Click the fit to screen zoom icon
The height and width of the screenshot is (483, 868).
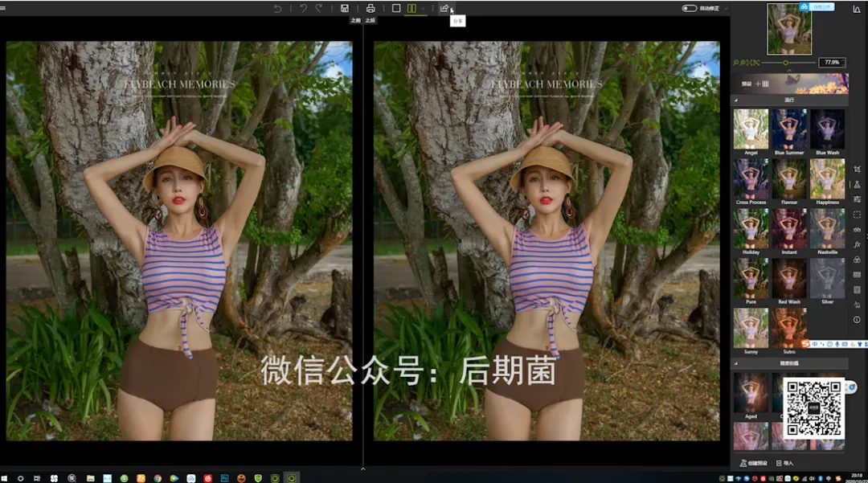pos(750,63)
